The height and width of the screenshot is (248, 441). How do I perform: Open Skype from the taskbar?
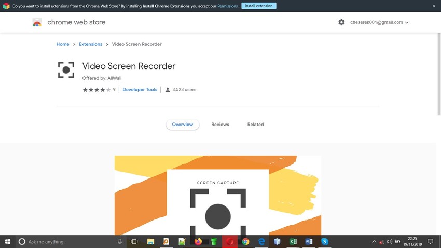click(325, 242)
